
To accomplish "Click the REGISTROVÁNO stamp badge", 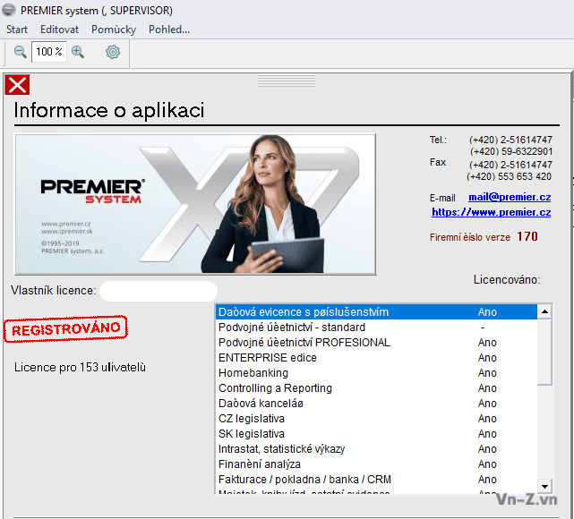I will coord(66,329).
